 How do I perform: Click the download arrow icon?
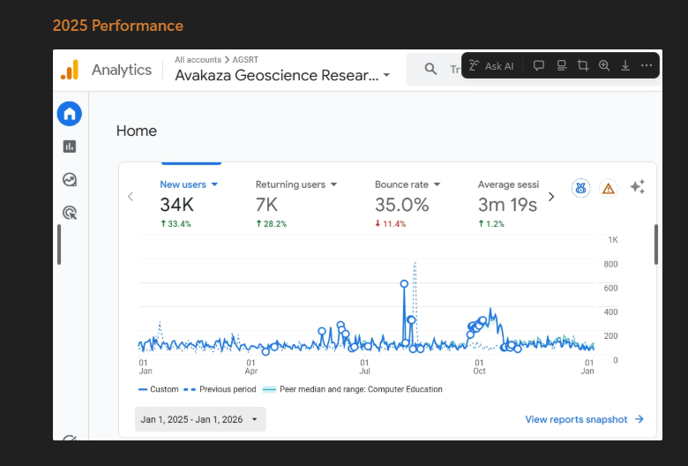625,66
